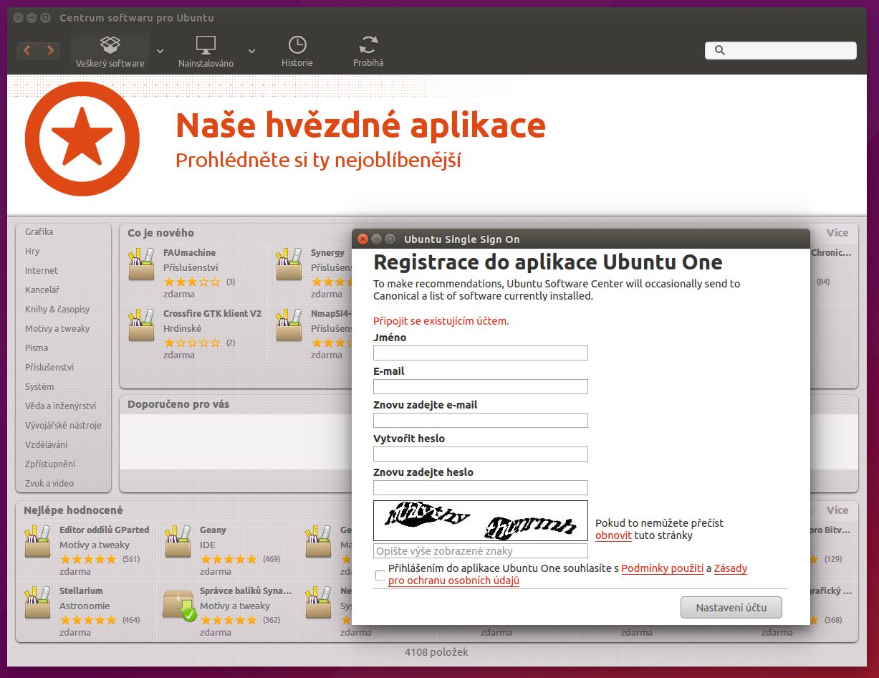
Task: Maximize the Ubuntu Single Sign On dialog
Action: tap(390, 239)
